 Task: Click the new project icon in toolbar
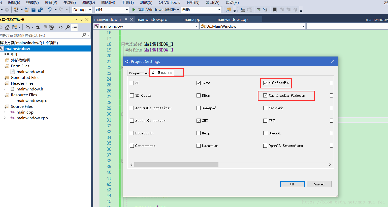(x=16, y=10)
